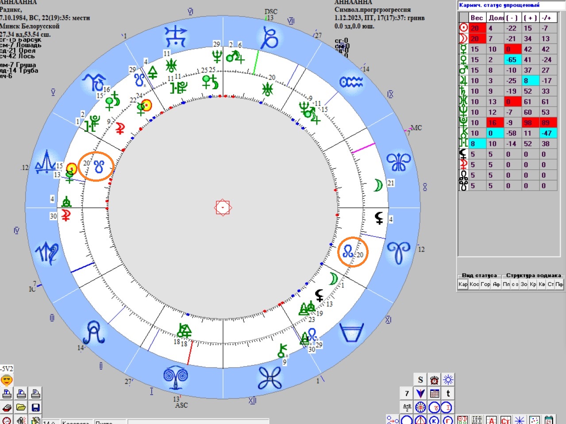This screenshot has width=566, height=424.
Task: Click the red Ст grid icon
Action: [505, 420]
